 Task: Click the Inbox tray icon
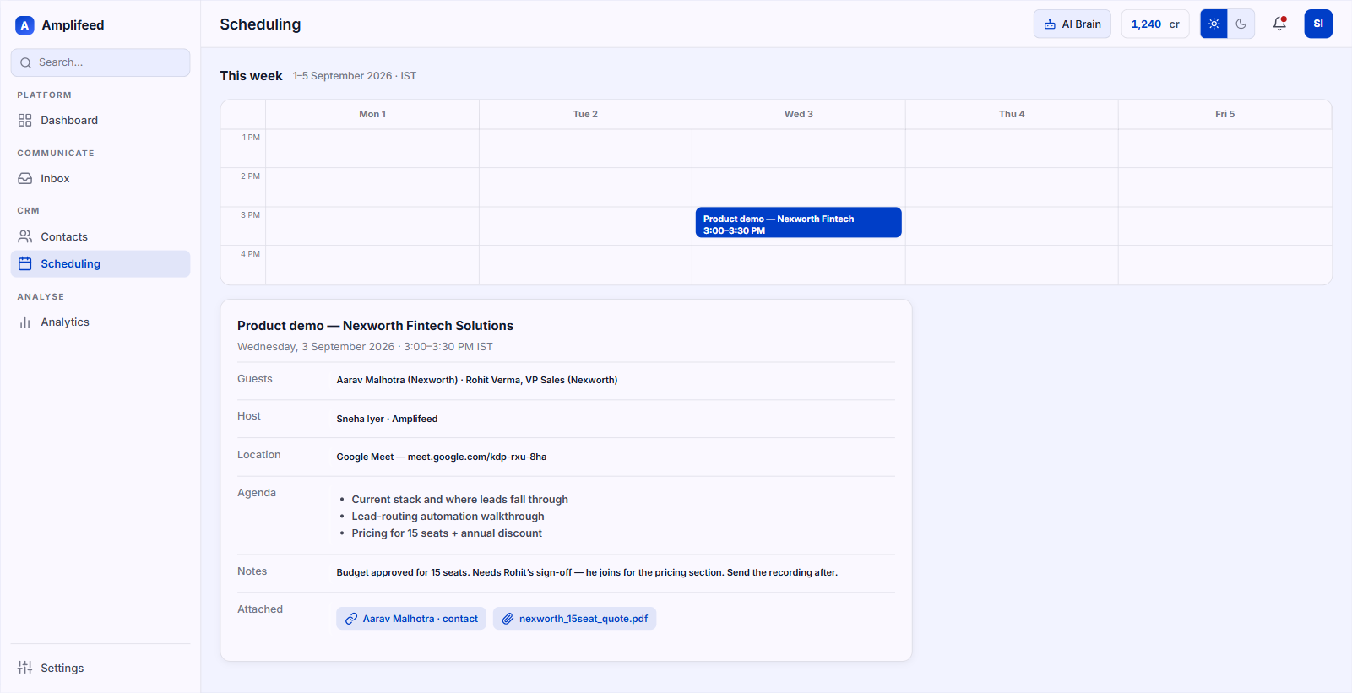(x=25, y=179)
